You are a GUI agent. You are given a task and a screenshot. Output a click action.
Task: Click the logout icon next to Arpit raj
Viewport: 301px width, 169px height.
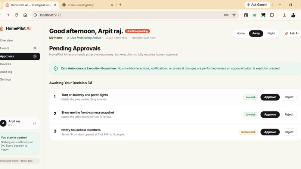click(x=35, y=123)
